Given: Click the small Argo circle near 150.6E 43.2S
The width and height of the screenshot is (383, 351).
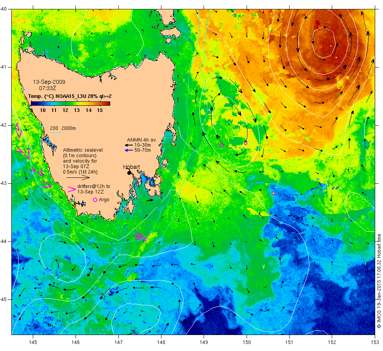Looking at the screenshot, I should 273,193.
